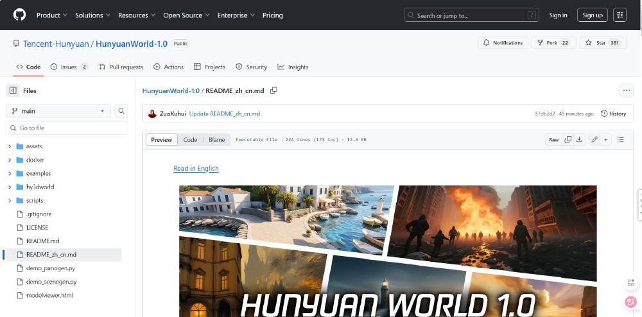Click the Sign up button
This screenshot has height=317, width=642.
593,15
